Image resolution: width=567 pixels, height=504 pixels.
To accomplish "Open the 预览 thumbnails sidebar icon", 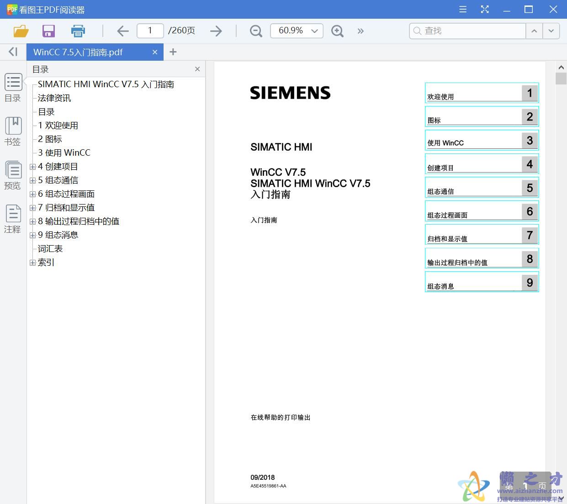I will tap(13, 175).
